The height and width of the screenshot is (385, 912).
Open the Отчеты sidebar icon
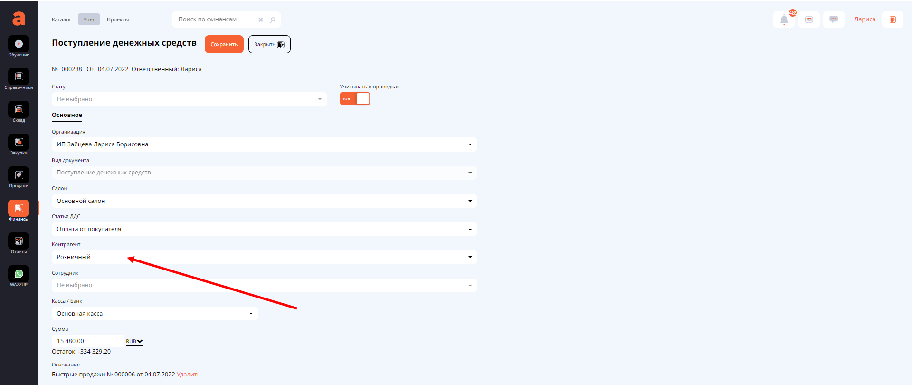[19, 241]
